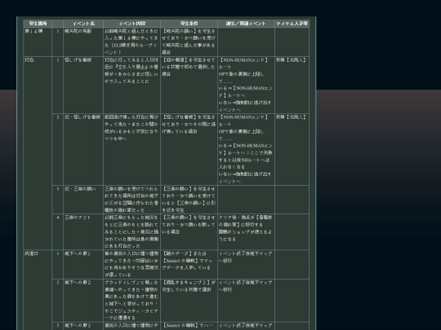
Task: Click the イベント内容 column header
Action: pyautogui.click(x=132, y=24)
